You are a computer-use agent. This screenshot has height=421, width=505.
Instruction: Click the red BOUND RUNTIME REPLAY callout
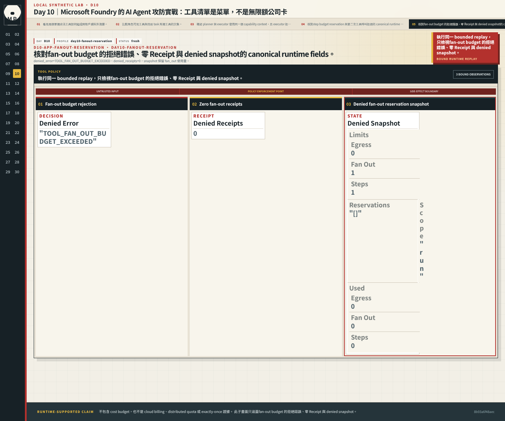point(465,48)
